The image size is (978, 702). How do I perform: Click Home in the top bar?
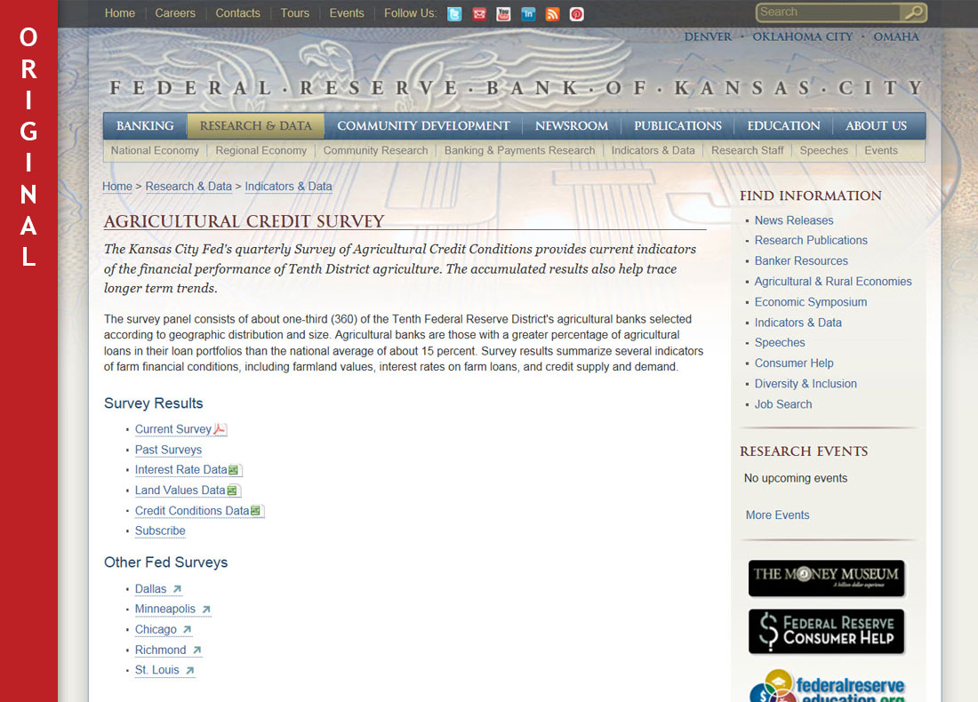point(120,13)
